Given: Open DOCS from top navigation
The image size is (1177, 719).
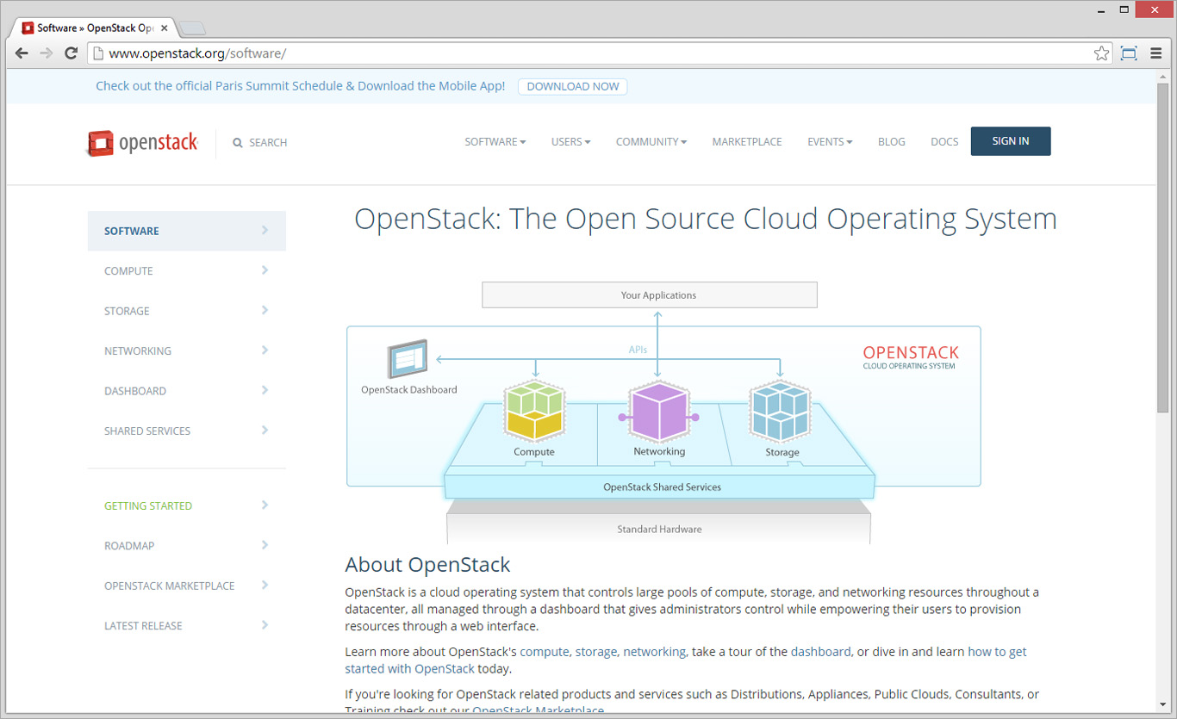Looking at the screenshot, I should coord(944,142).
